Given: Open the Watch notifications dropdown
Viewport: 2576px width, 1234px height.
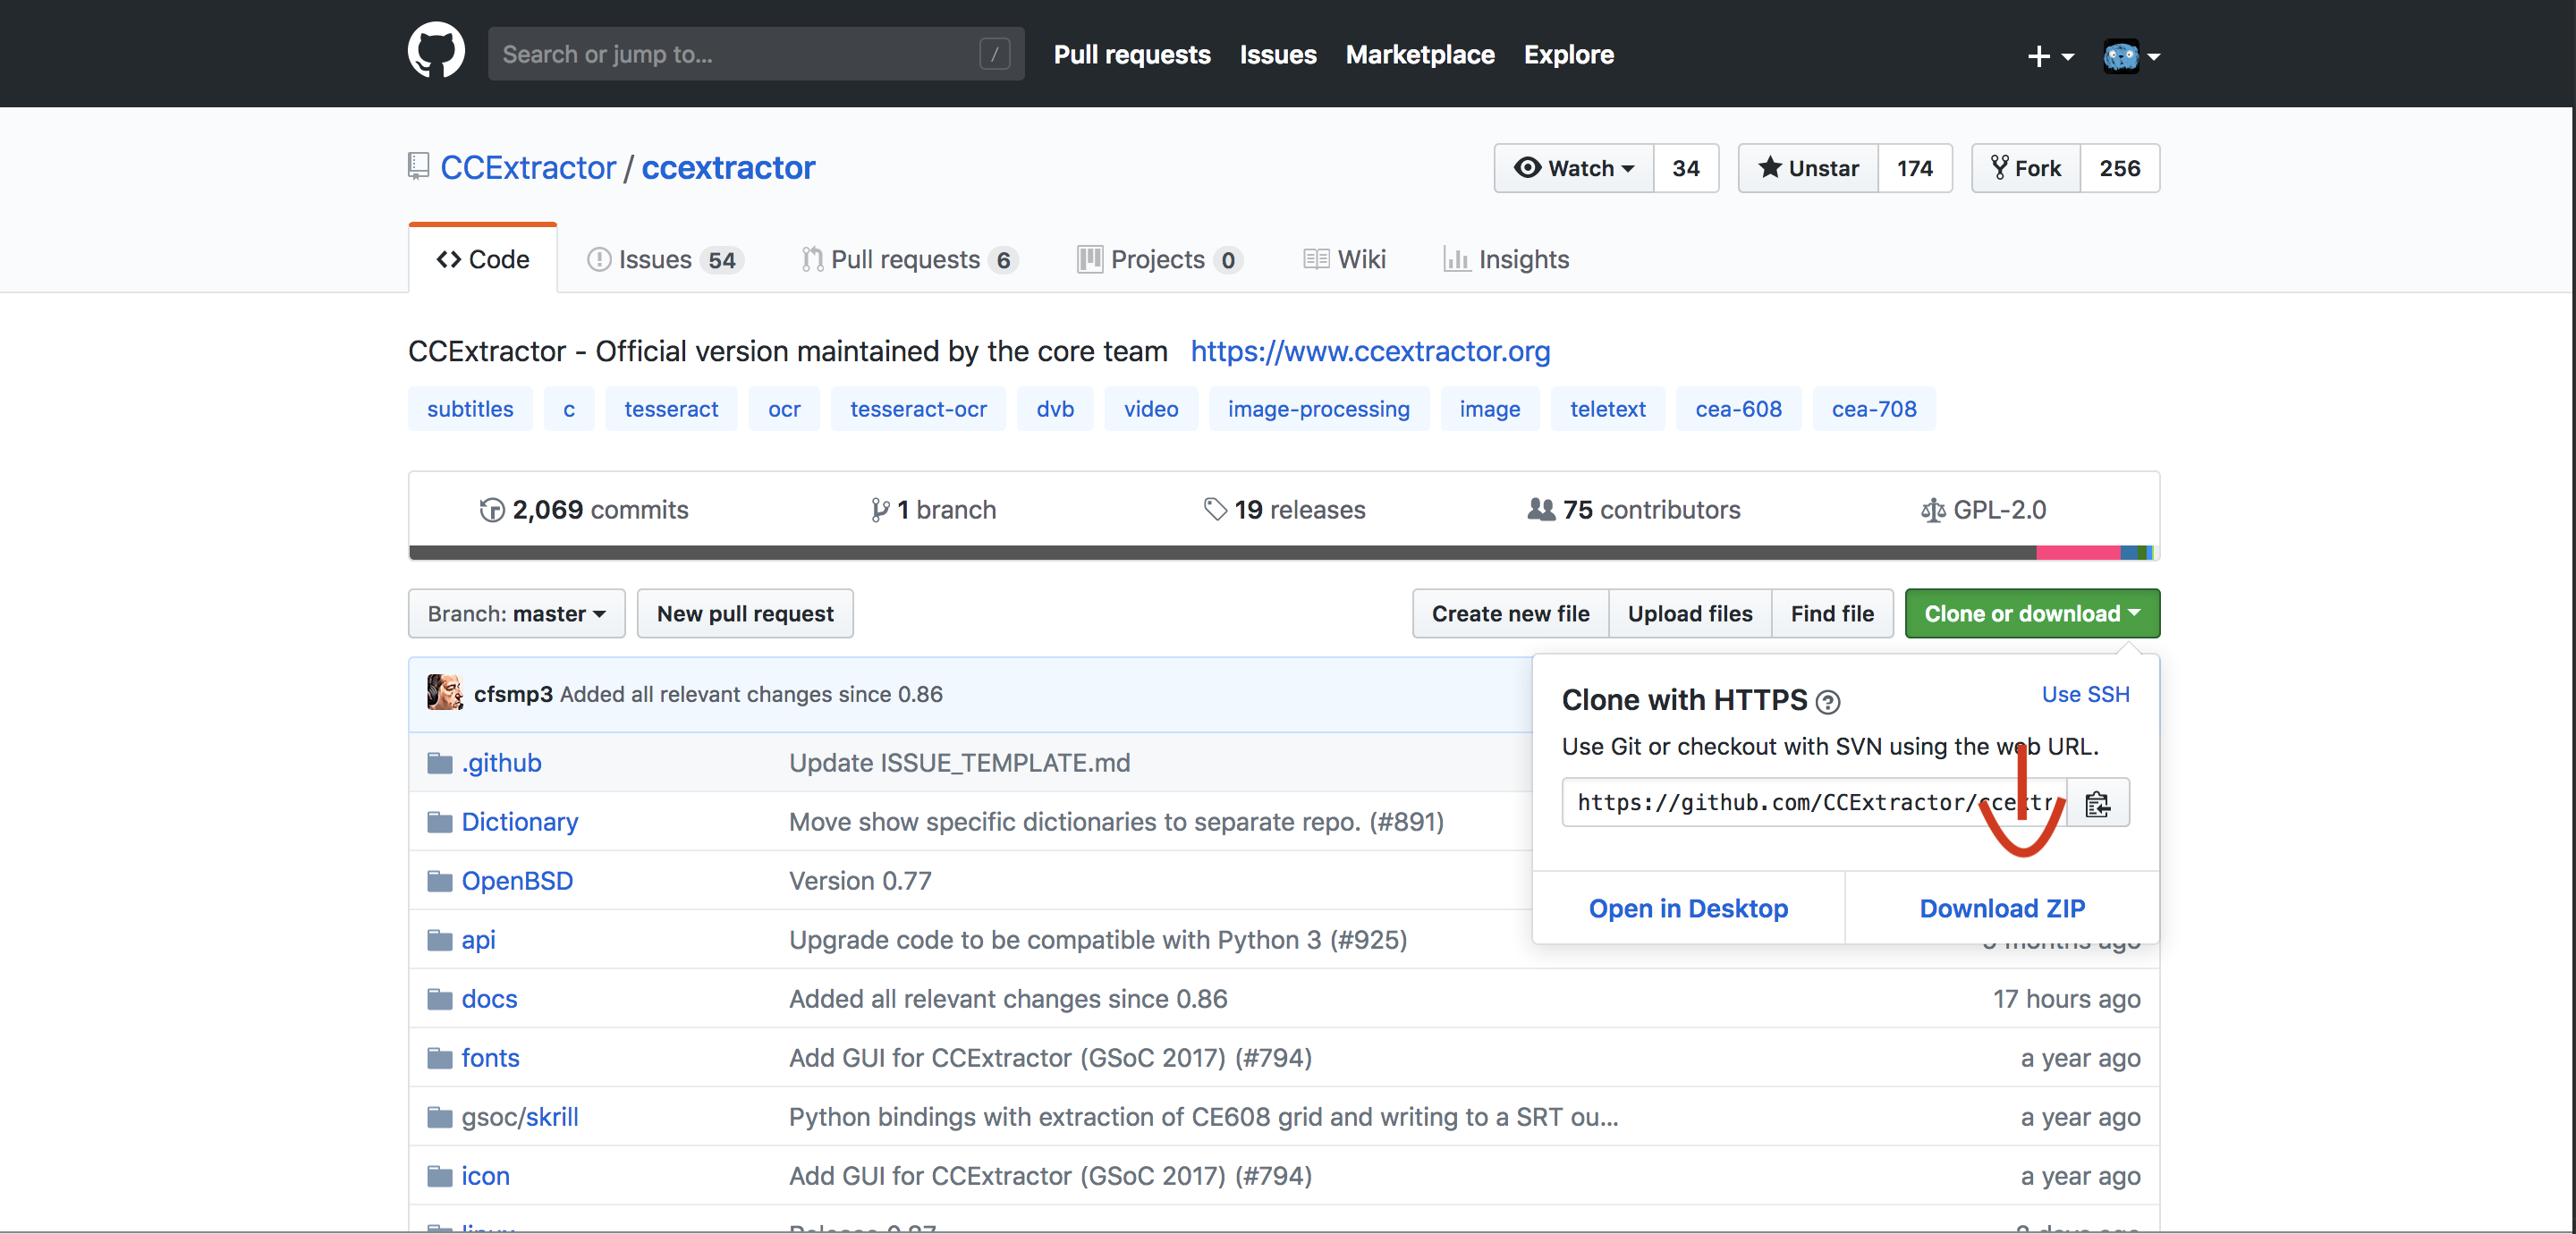Looking at the screenshot, I should (1574, 168).
